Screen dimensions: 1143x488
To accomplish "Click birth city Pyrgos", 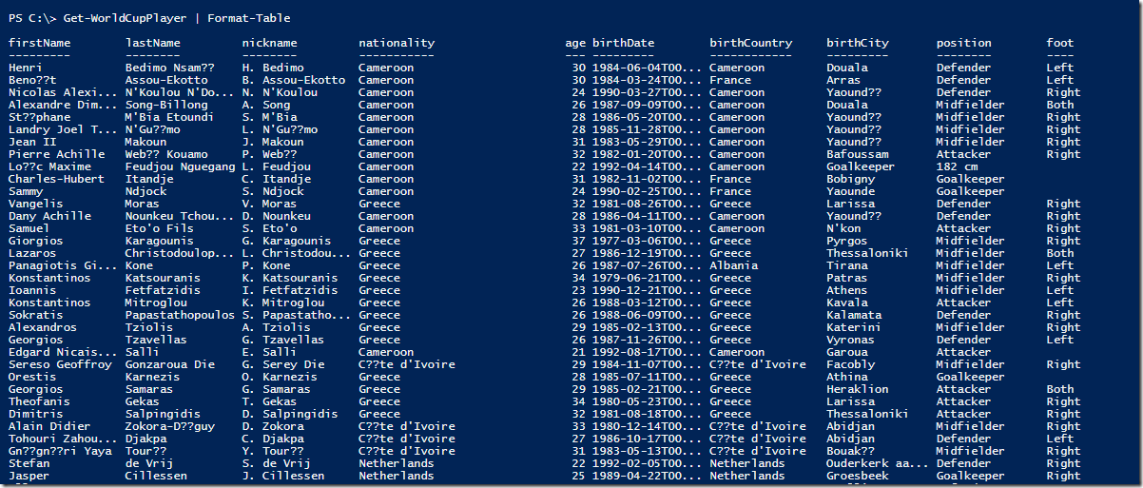I will pyautogui.click(x=846, y=241).
